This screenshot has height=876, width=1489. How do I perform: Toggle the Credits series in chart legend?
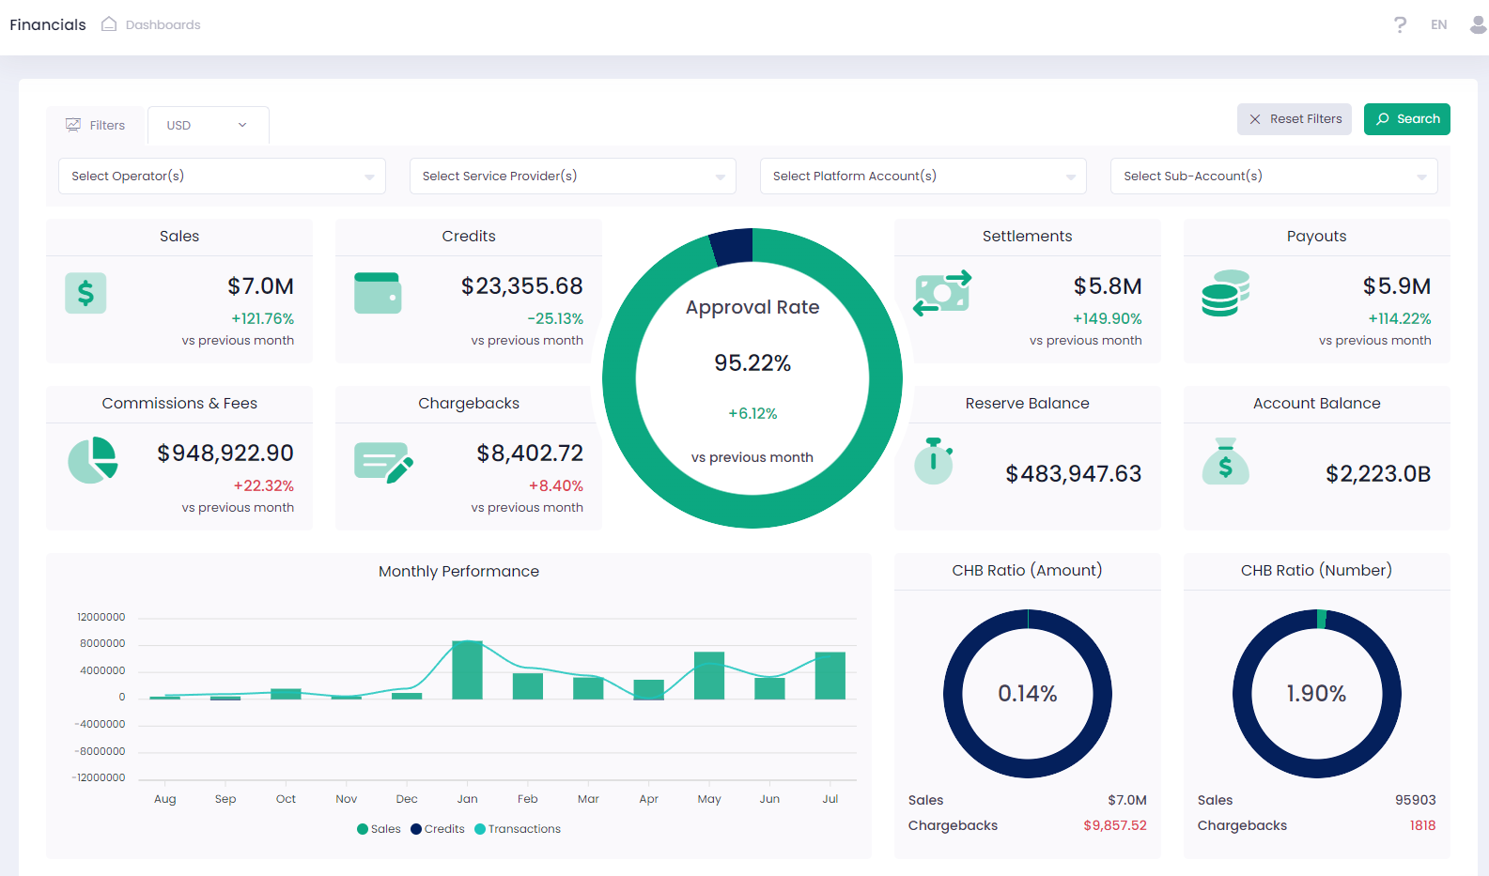point(437,829)
